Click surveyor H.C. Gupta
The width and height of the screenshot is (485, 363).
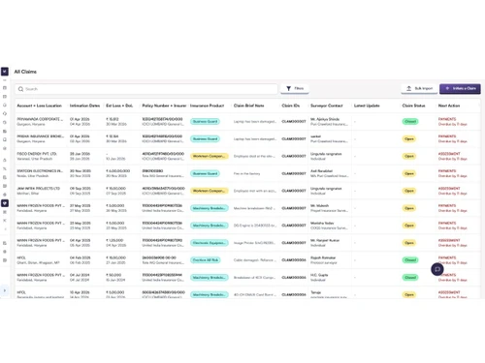click(x=319, y=275)
